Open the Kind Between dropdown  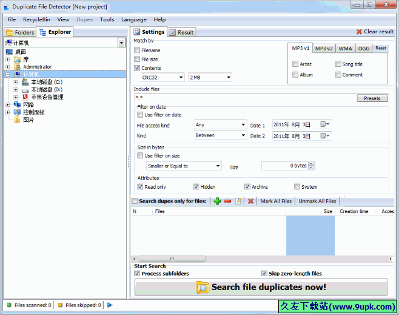[x=220, y=135]
